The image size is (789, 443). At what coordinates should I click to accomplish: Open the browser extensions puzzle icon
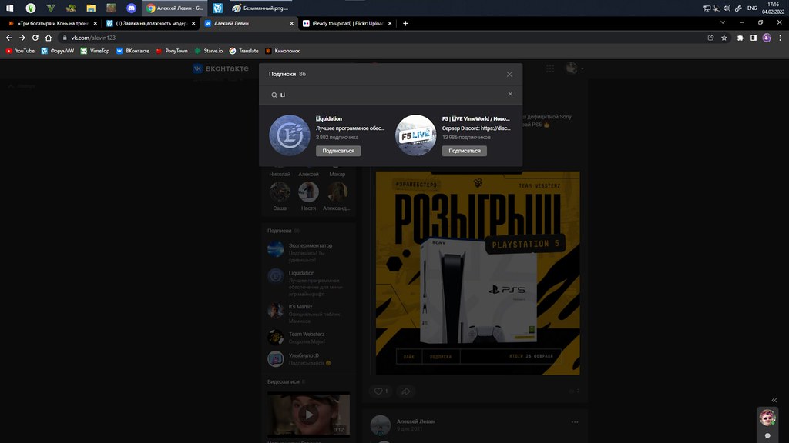(740, 38)
